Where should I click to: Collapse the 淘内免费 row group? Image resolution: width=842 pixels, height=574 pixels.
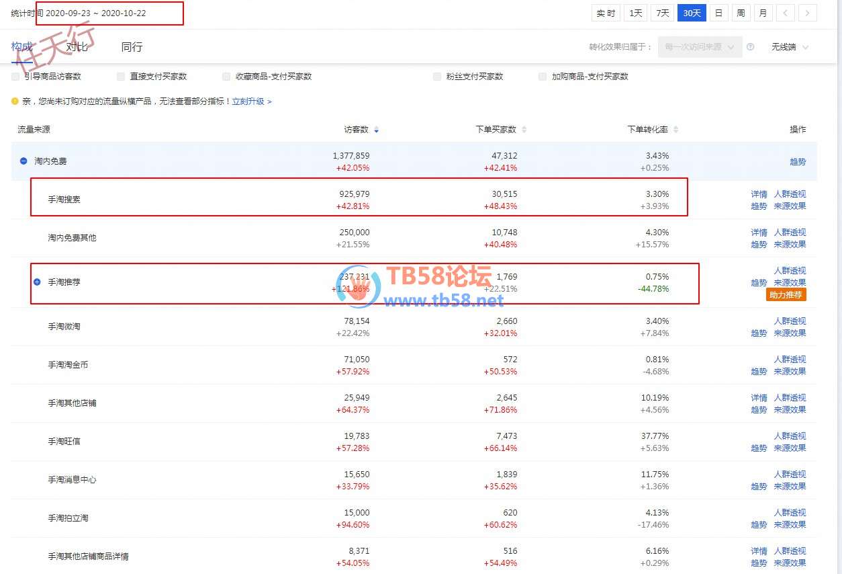[24, 161]
